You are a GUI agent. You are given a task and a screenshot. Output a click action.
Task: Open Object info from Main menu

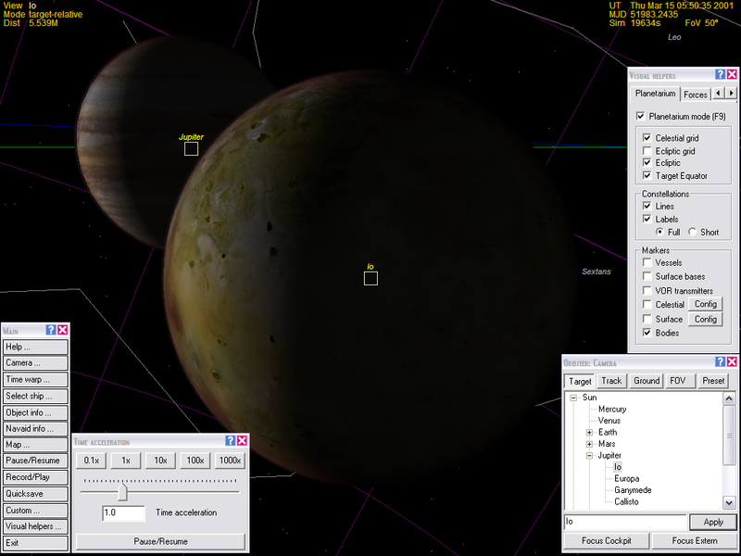tap(35, 412)
